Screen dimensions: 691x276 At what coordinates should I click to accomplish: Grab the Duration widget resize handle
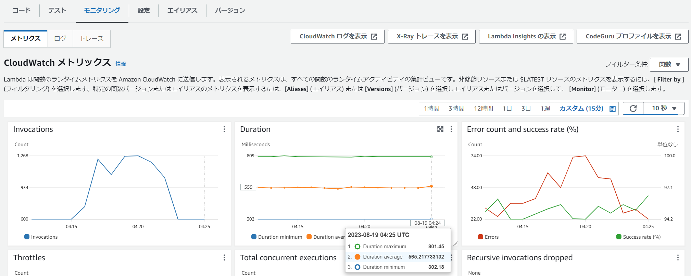455,243
